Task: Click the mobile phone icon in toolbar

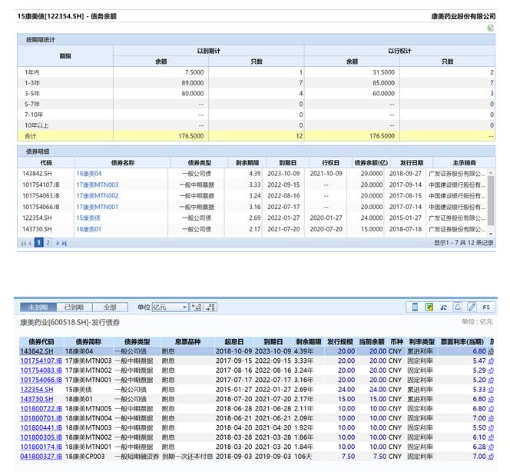Action: [415, 307]
